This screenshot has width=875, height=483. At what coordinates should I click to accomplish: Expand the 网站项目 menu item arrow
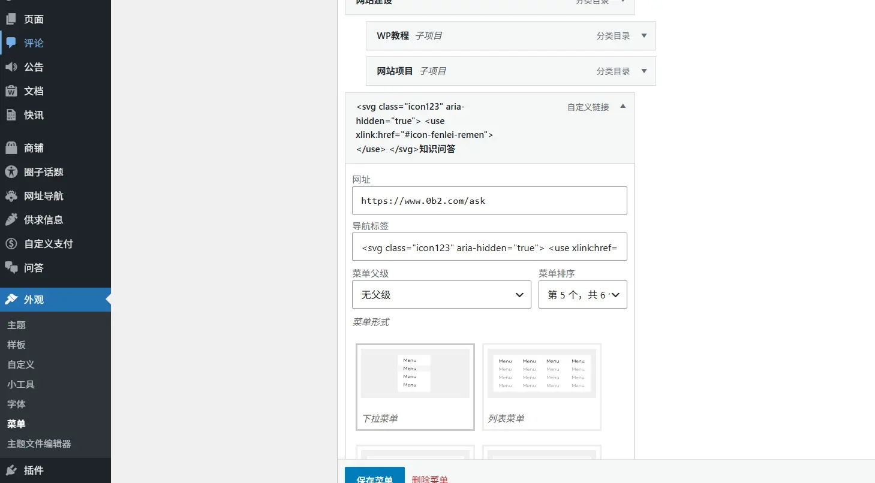pos(644,71)
